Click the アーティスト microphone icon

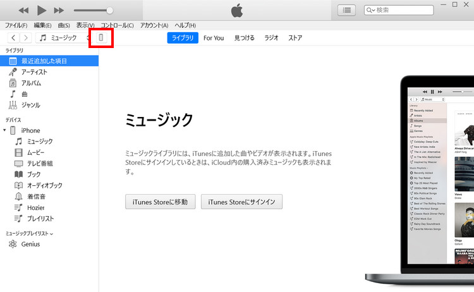pyautogui.click(x=13, y=72)
